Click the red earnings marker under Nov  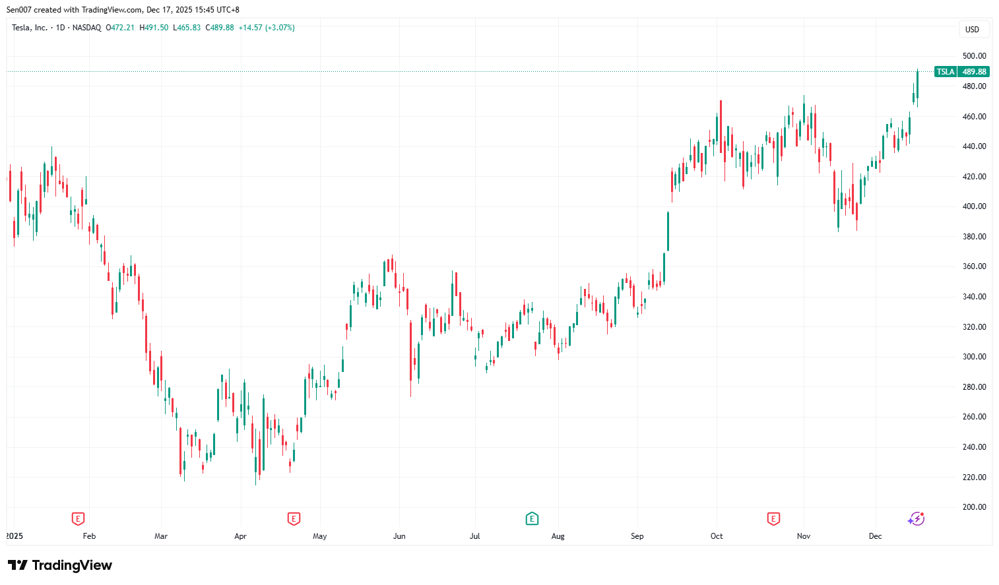coord(773,519)
